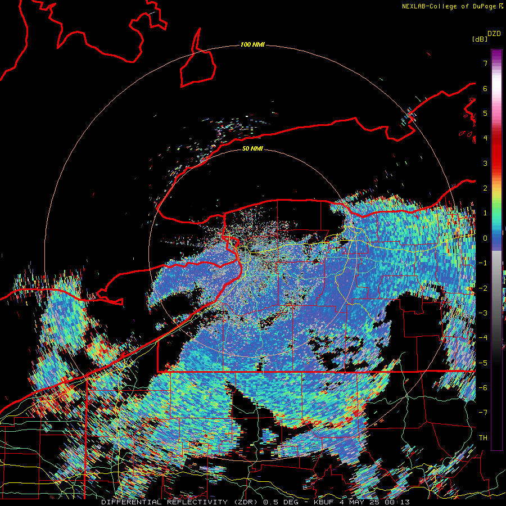The width and height of the screenshot is (506, 506).
Task: Click the 4 MAY 25 date text
Action: [x=359, y=502]
